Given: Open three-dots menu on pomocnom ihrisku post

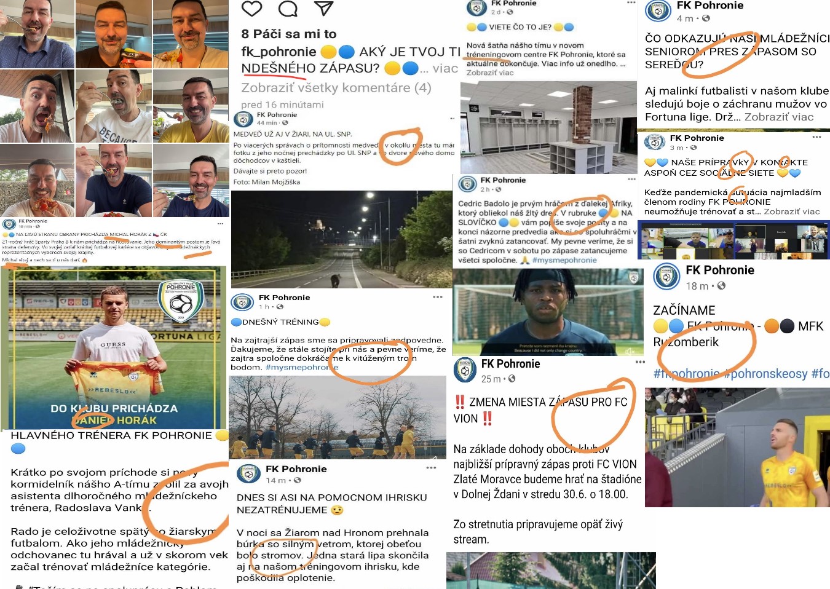Looking at the screenshot, I should point(432,468).
